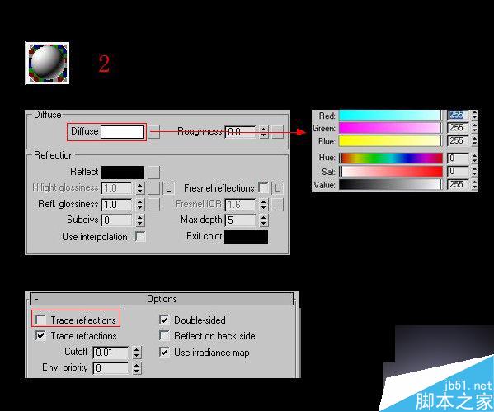494x412 pixels.
Task: Click the Sat value field
Action: click(x=458, y=172)
